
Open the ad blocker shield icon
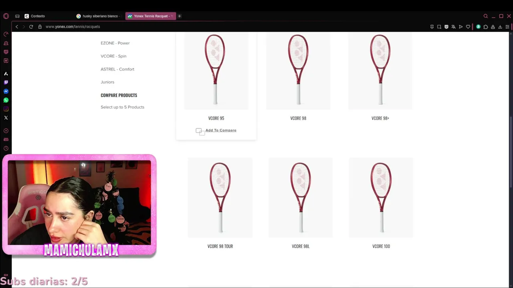[x=446, y=27]
